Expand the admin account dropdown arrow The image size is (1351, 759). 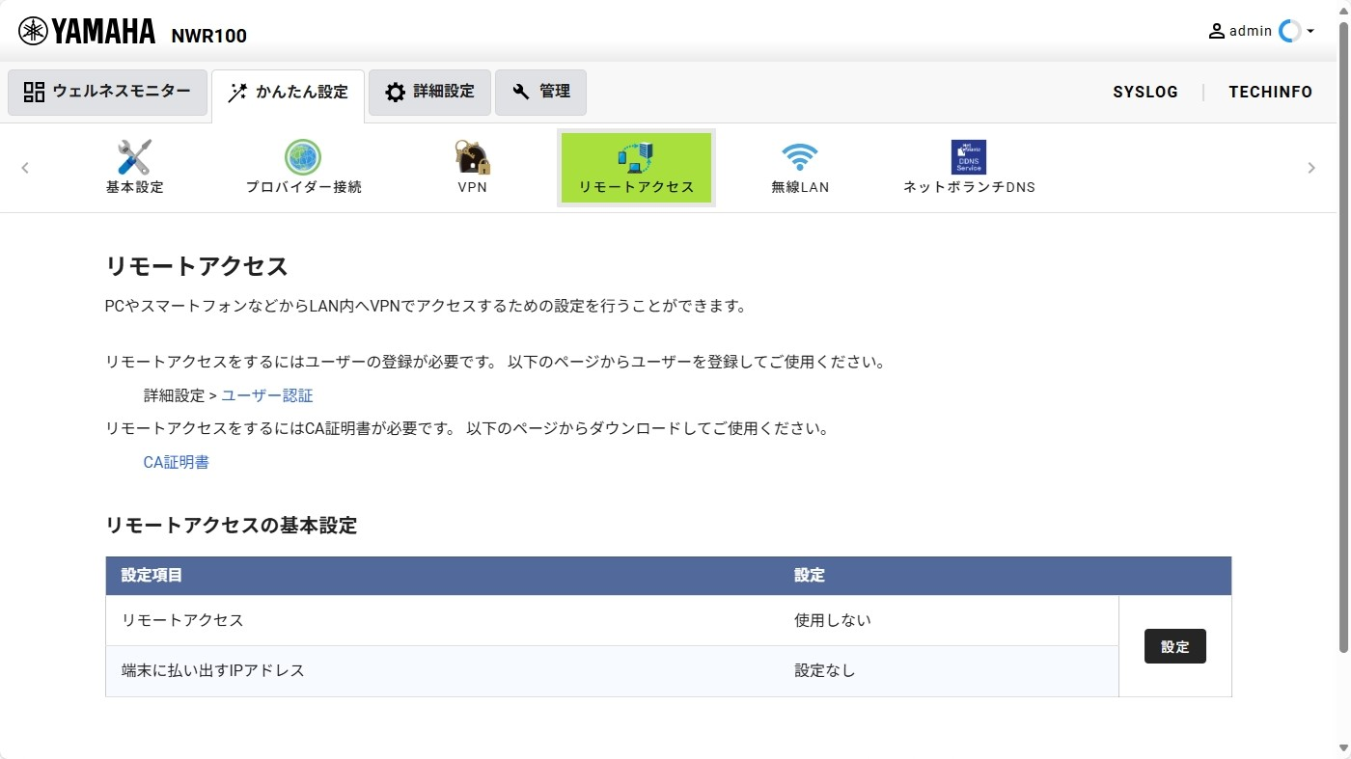pyautogui.click(x=1310, y=32)
